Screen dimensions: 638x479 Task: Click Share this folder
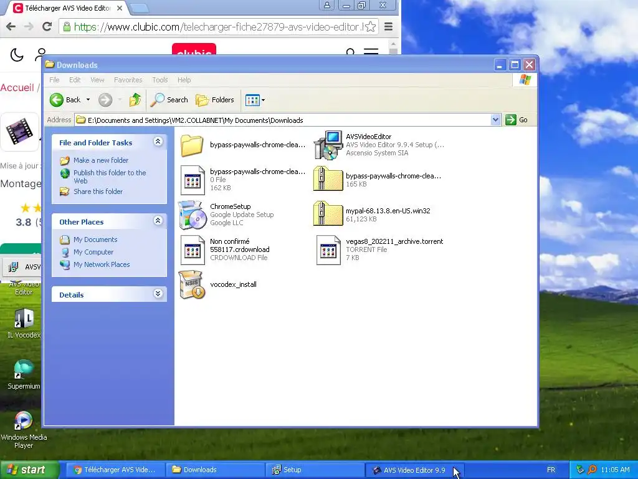point(98,191)
